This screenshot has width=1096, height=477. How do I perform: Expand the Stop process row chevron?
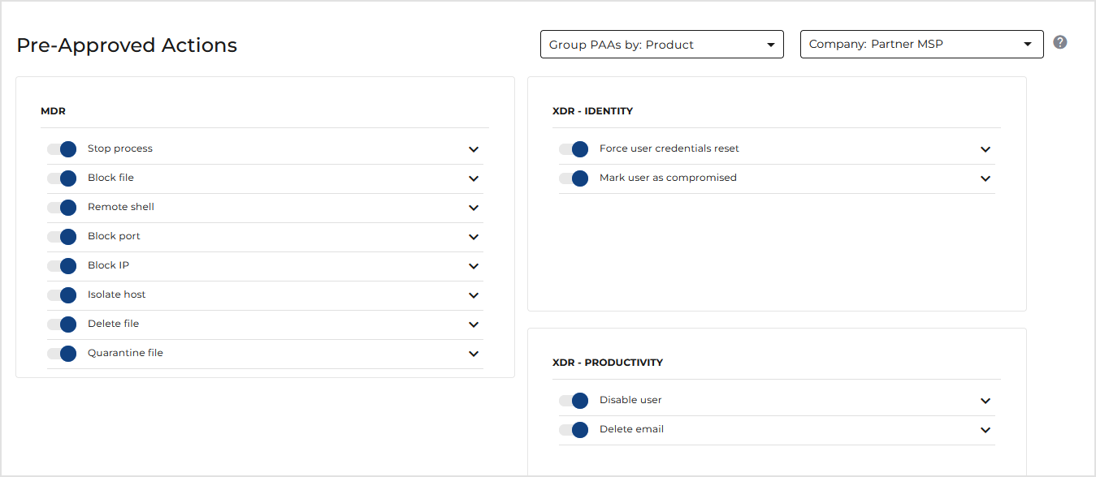coord(474,149)
